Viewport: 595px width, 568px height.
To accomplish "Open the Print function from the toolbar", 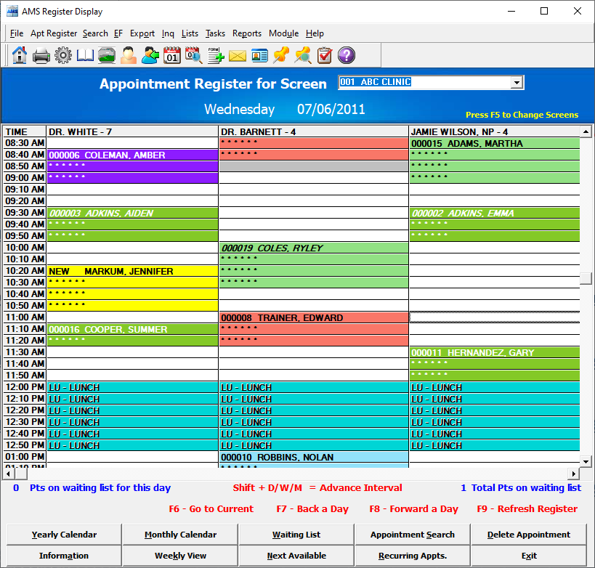I will pos(41,55).
